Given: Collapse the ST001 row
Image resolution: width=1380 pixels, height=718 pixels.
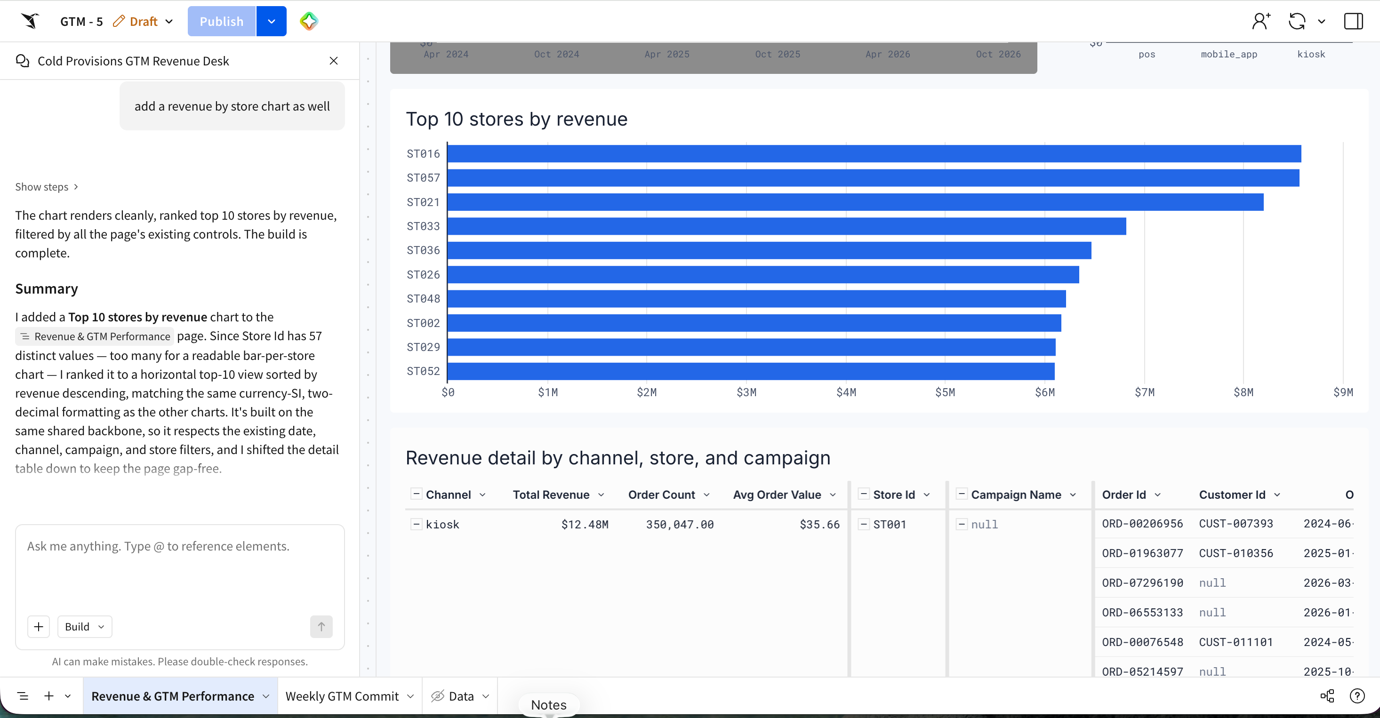Looking at the screenshot, I should (x=863, y=524).
